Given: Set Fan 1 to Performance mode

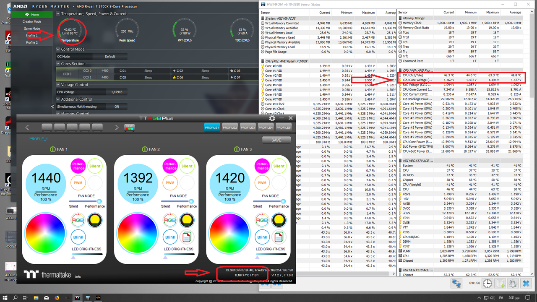Looking at the screenshot, I should [78, 166].
